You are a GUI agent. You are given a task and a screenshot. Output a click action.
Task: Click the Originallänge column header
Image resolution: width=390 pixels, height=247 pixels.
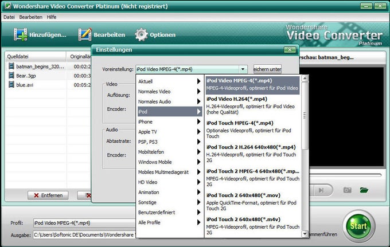coord(80,57)
